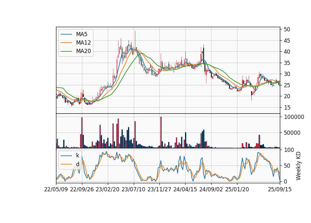Click the price axis value 40

(x=287, y=52)
